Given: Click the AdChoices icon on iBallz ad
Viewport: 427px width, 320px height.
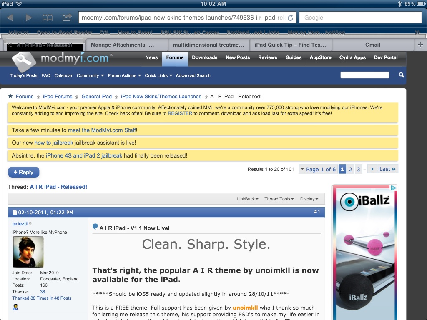Looking at the screenshot, I should [x=394, y=188].
